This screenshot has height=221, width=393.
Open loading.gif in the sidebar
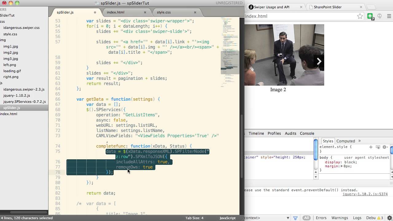[x=12, y=71]
